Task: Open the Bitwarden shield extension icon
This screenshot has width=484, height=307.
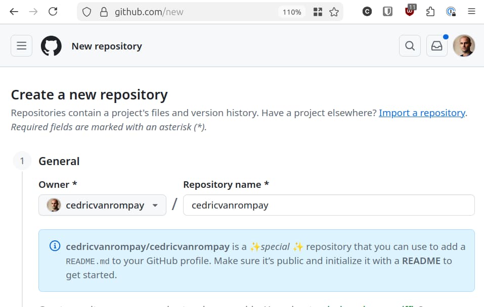Action: pos(387,11)
